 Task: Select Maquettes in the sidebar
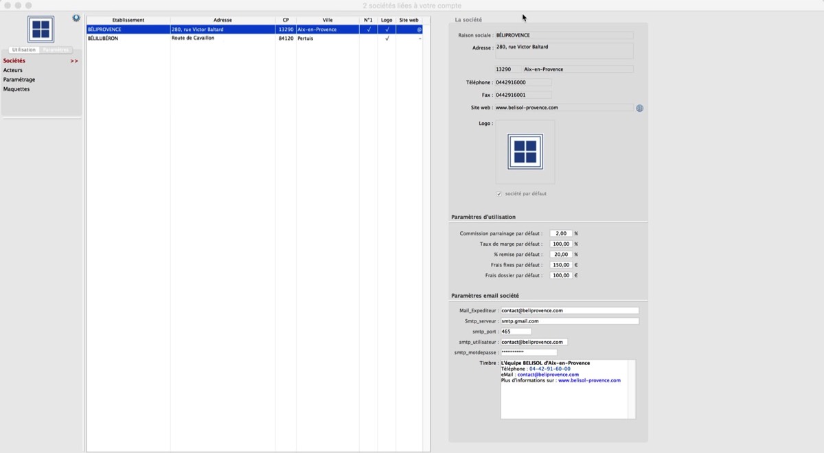point(16,89)
